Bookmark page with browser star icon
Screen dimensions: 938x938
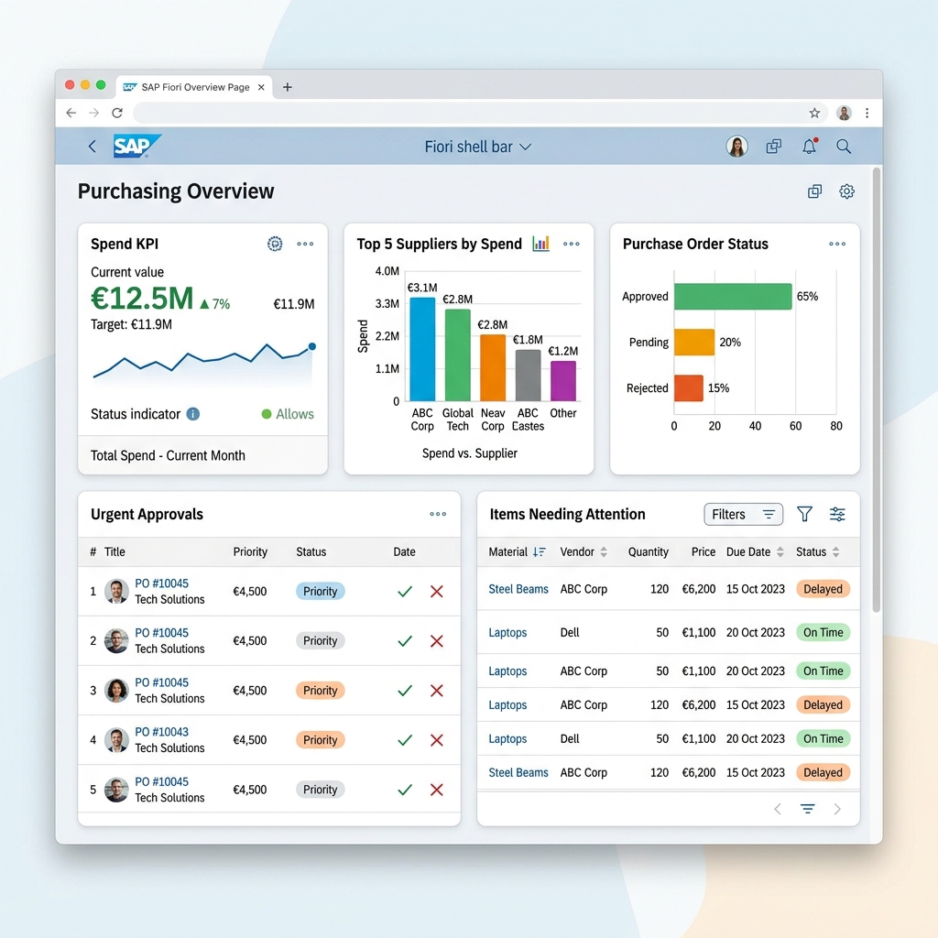click(x=814, y=113)
